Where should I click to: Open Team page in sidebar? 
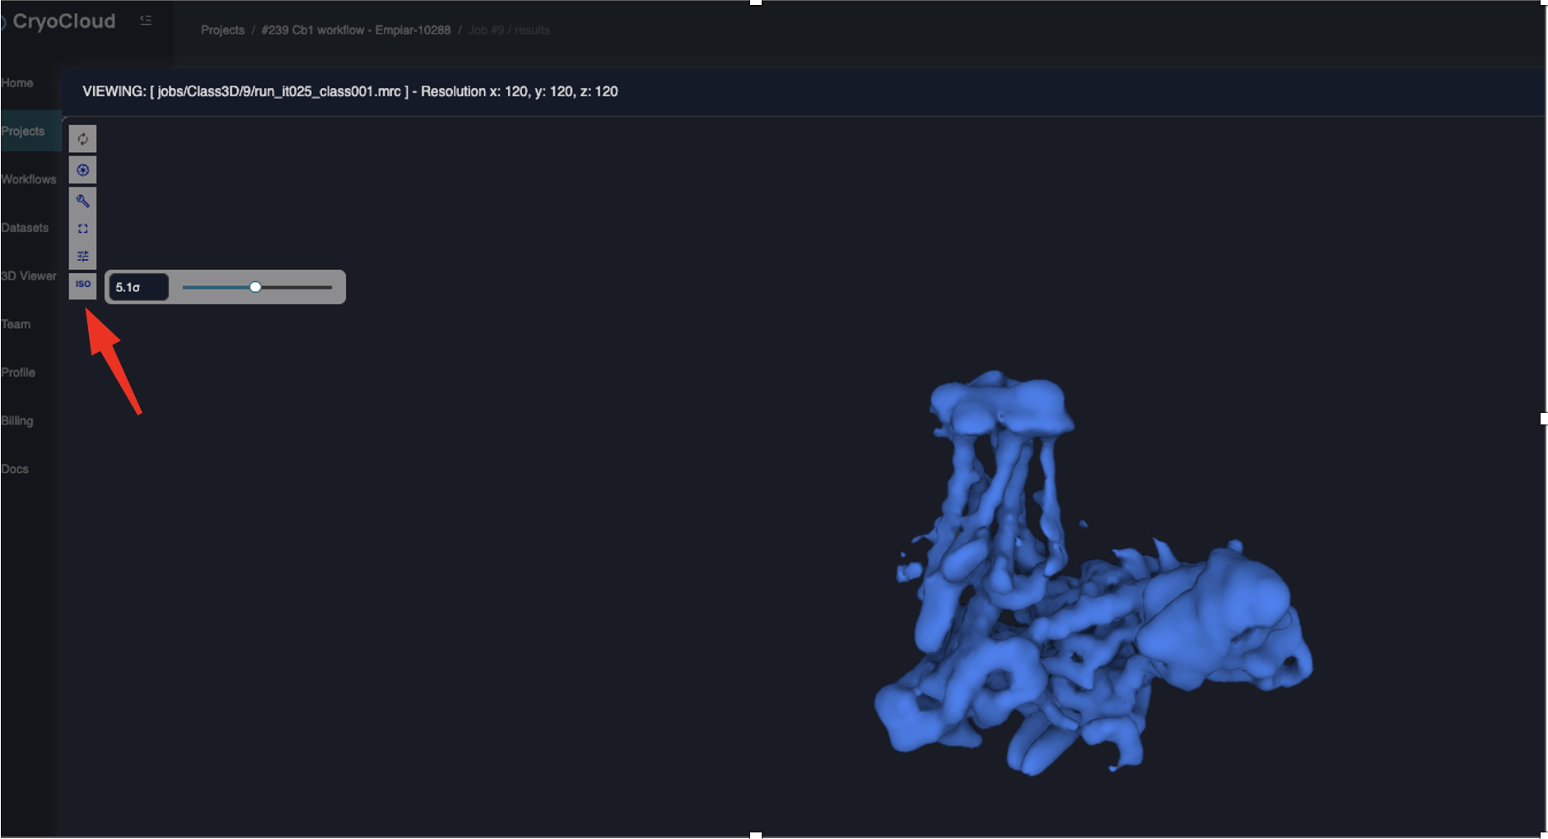[x=16, y=324]
